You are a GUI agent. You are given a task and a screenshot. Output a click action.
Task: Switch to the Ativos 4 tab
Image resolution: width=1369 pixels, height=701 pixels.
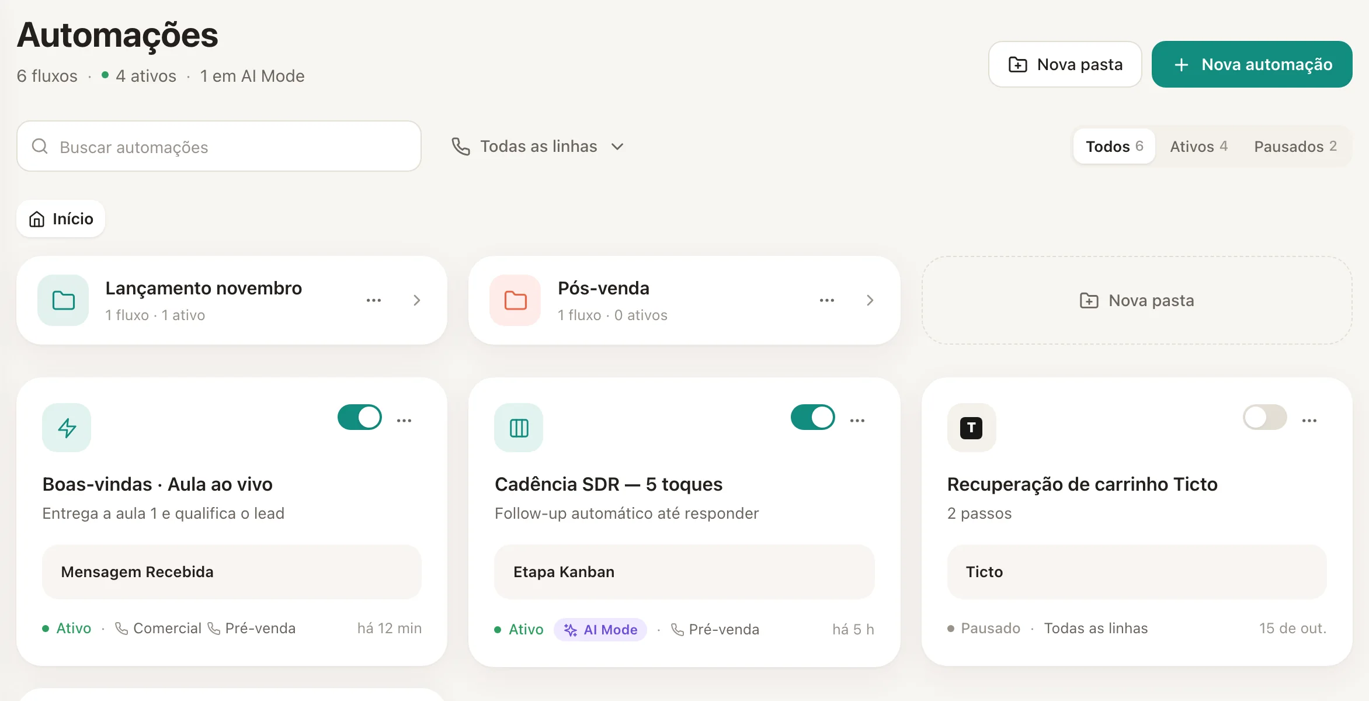1198,146
